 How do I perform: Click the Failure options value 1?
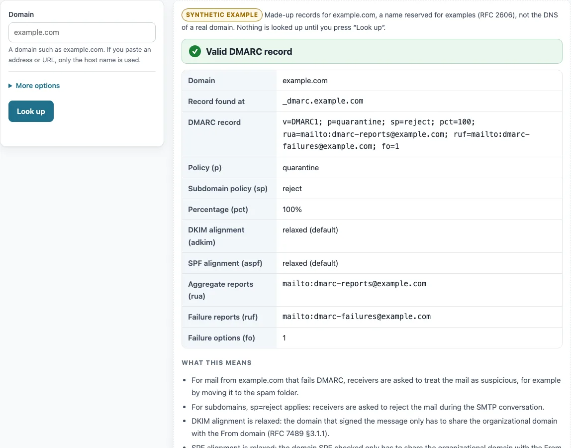click(x=285, y=338)
